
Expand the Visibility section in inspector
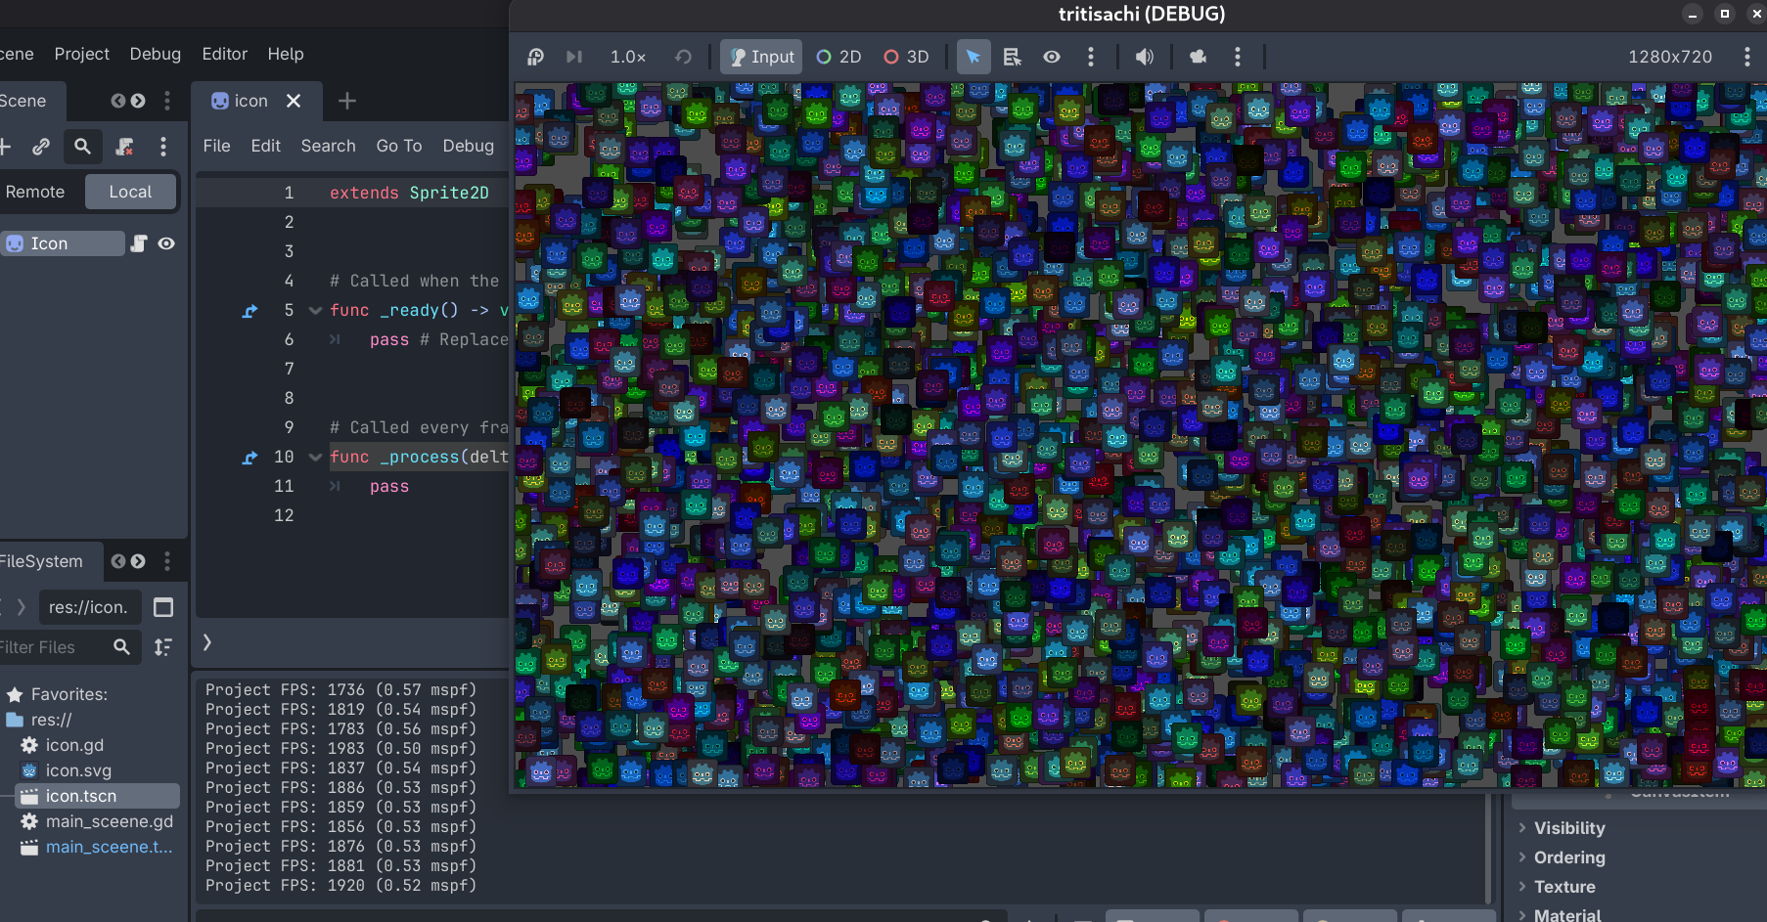pos(1569,828)
